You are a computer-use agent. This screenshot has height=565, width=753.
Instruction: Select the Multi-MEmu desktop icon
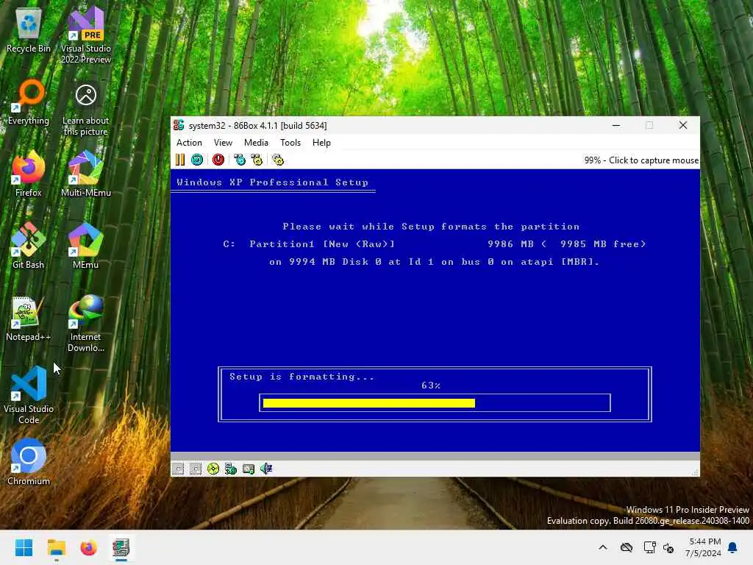click(86, 174)
